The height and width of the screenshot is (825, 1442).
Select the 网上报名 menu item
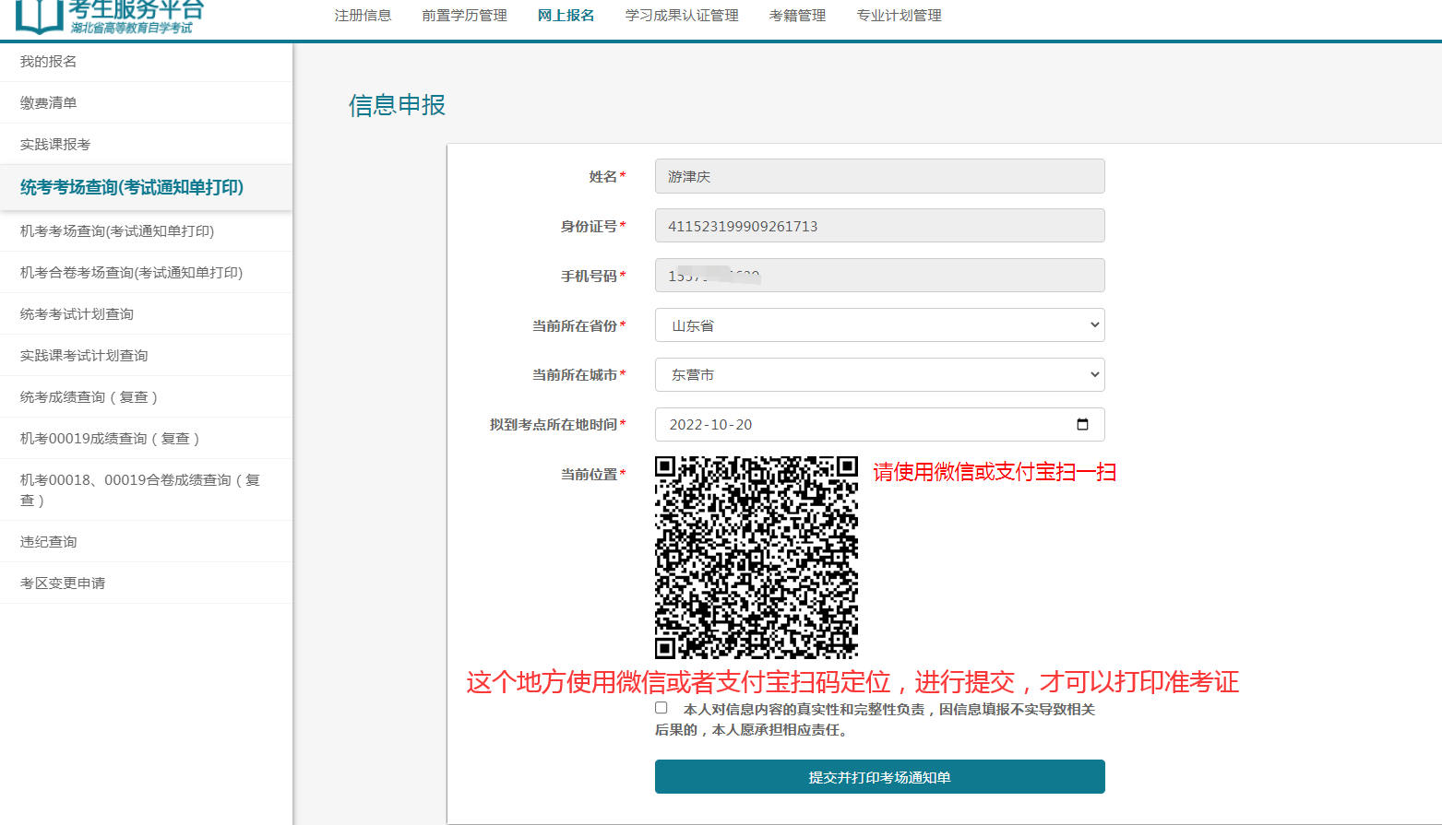(566, 16)
